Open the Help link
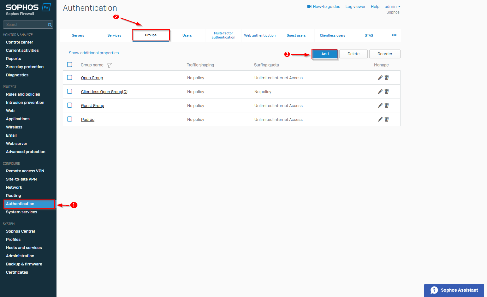 point(375,6)
